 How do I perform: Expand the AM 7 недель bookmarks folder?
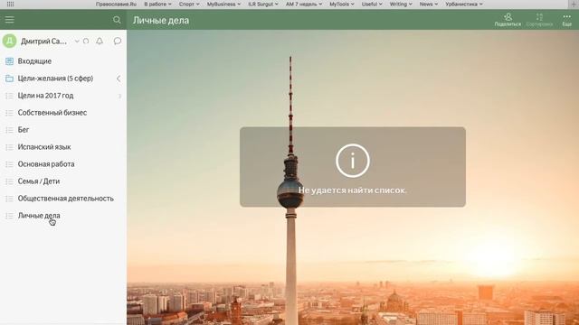[304, 4]
